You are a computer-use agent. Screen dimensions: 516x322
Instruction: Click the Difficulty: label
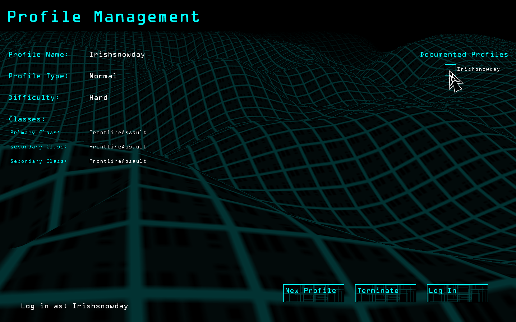[x=34, y=98]
